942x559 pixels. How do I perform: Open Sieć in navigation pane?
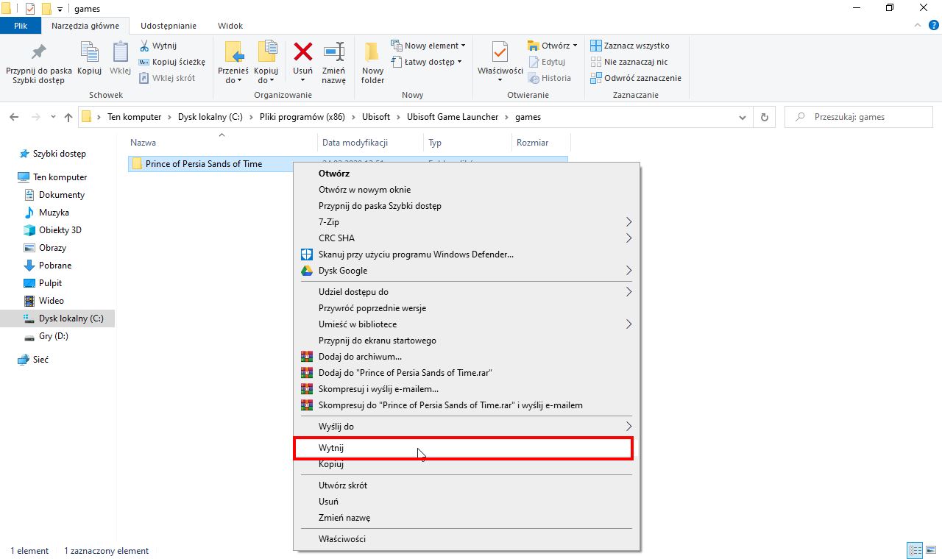pyautogui.click(x=40, y=360)
